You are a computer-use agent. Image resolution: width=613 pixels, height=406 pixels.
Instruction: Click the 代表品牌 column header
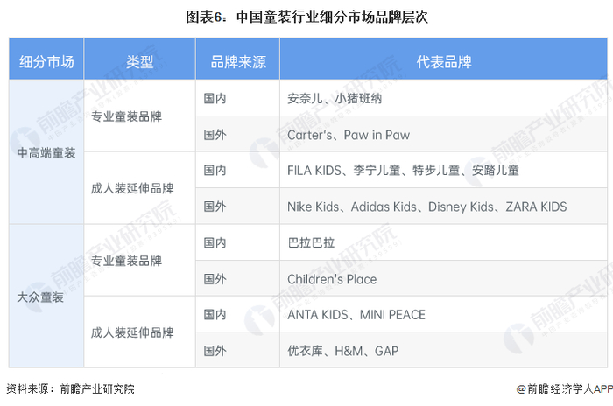445,62
